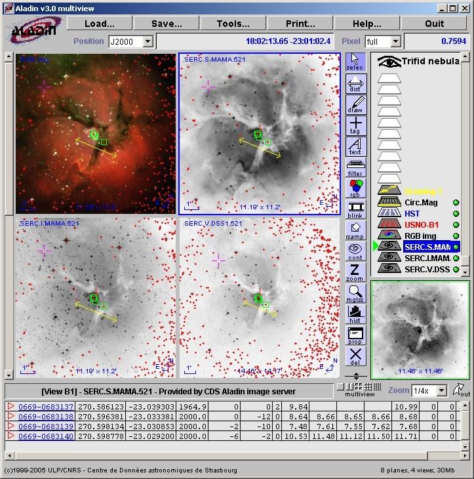Image resolution: width=474 pixels, height=479 pixels.
Task: Toggle the HST plane green status dot
Action: [x=456, y=213]
